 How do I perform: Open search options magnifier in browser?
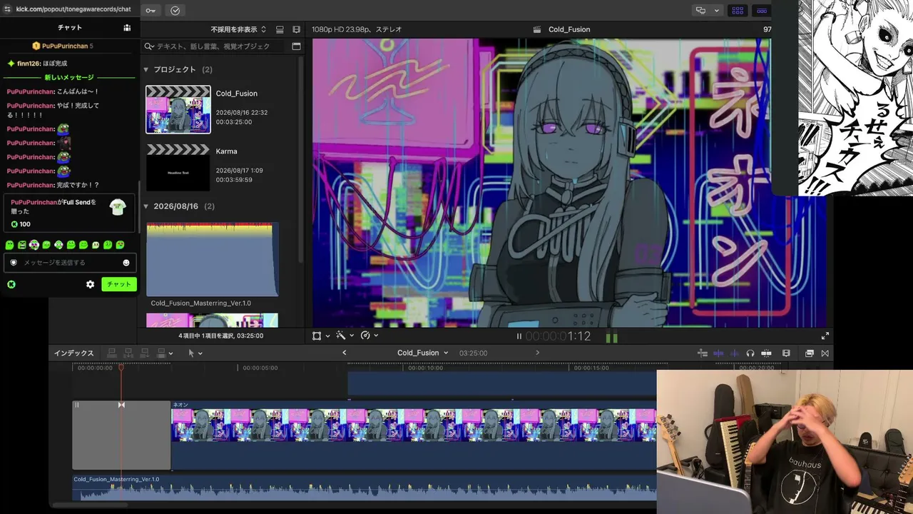[x=149, y=46]
